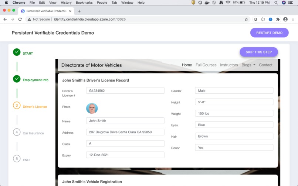Go to Home nav link

[x=187, y=65]
